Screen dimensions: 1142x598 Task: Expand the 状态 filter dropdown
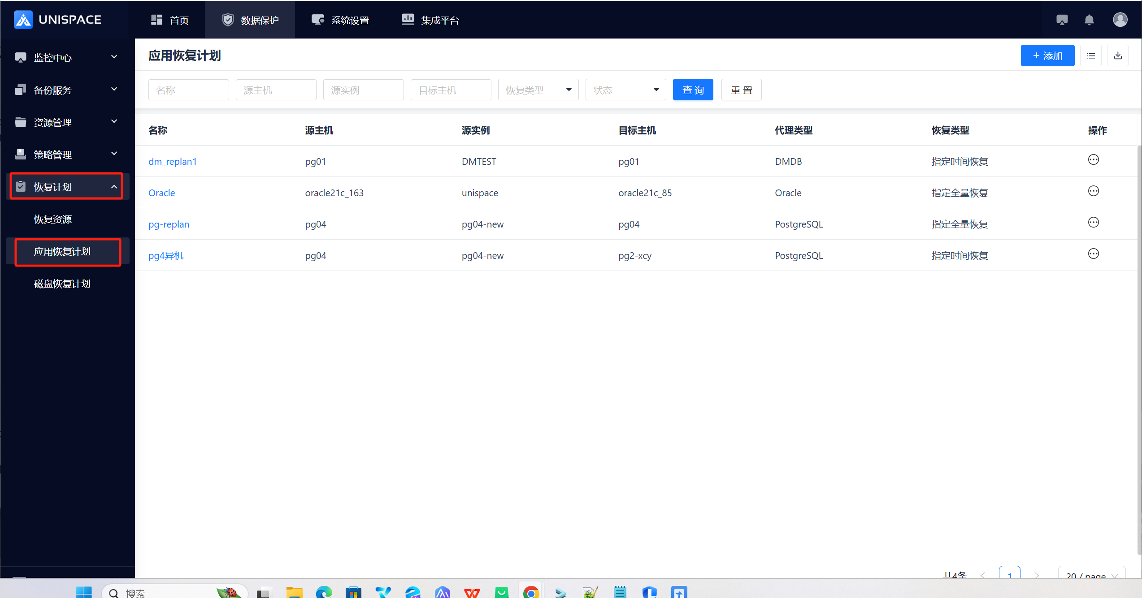pyautogui.click(x=625, y=90)
